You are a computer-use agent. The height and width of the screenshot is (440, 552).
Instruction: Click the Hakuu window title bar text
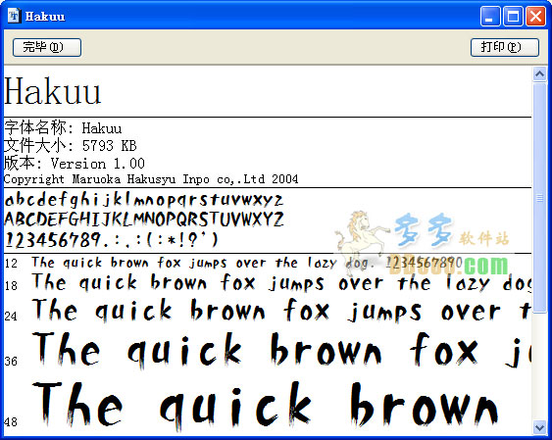45,17
